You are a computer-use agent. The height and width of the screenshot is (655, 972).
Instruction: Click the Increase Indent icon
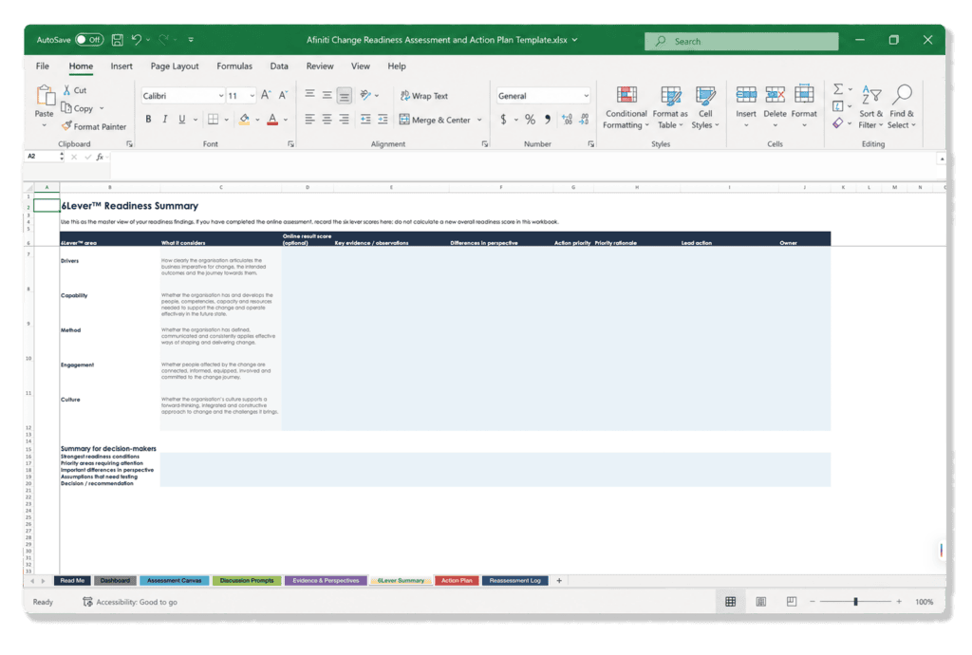point(383,119)
